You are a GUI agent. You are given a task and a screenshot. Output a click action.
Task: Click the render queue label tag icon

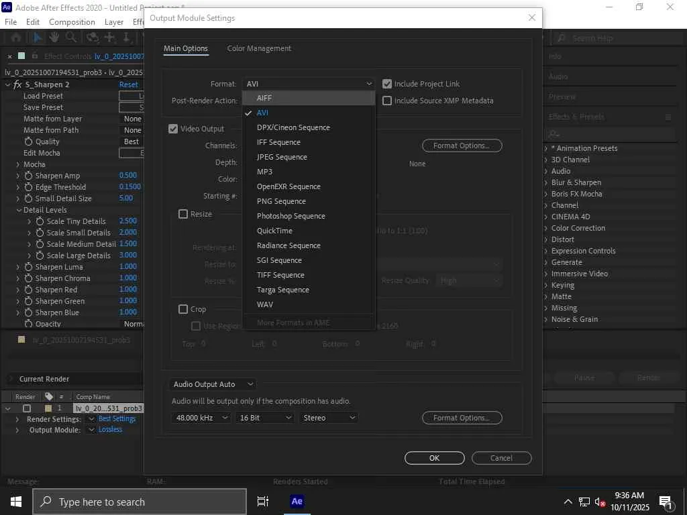pyautogui.click(x=48, y=397)
